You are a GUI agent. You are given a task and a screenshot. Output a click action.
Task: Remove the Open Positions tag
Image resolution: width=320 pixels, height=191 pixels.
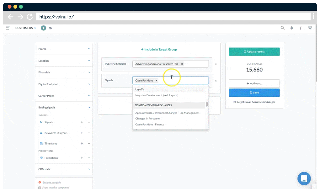157,81
